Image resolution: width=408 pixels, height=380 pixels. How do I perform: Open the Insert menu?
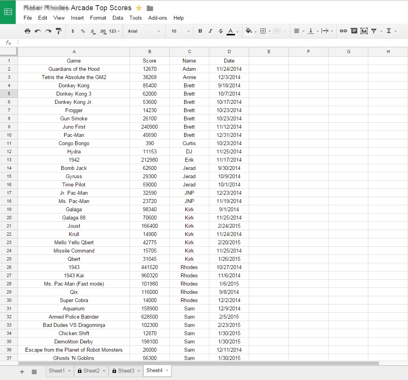pos(77,18)
